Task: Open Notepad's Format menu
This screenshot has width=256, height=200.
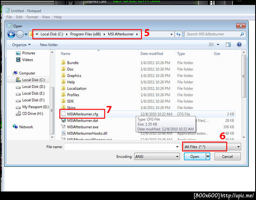Action: 32,17
